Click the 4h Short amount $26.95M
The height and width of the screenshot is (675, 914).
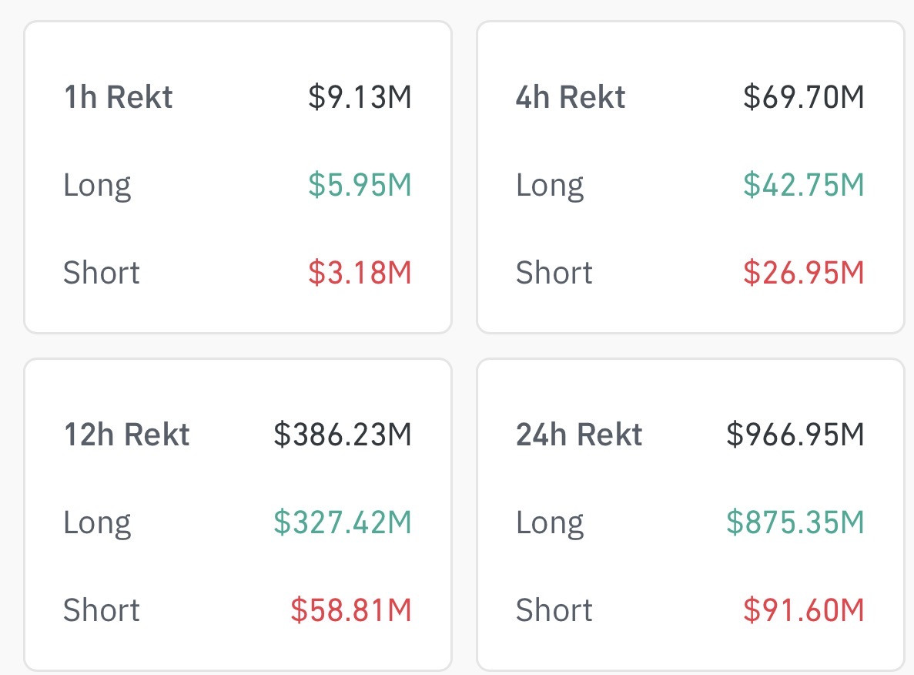803,274
